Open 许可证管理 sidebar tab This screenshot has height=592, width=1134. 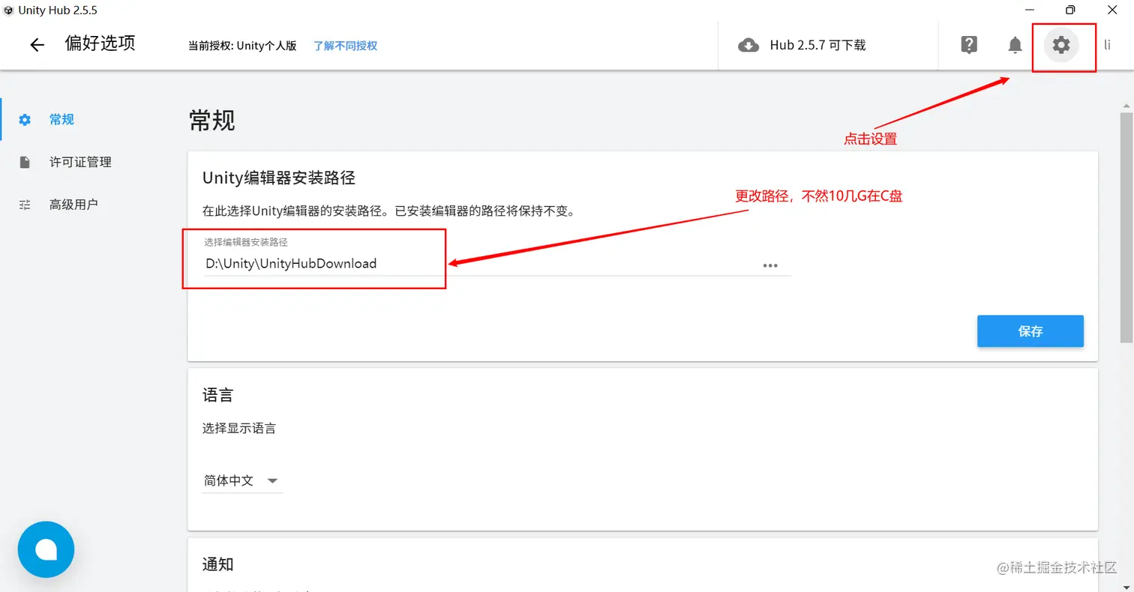[x=79, y=162]
